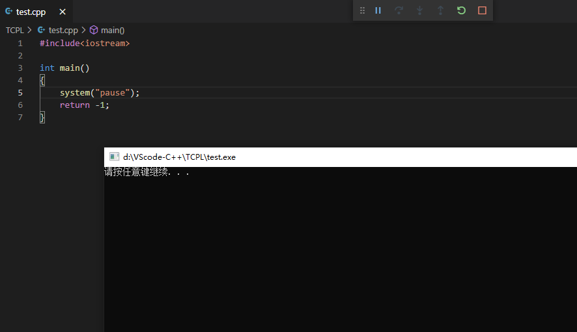Screen dimensions: 577x332
Task: Click the Step Into debug button
Action: (419, 10)
